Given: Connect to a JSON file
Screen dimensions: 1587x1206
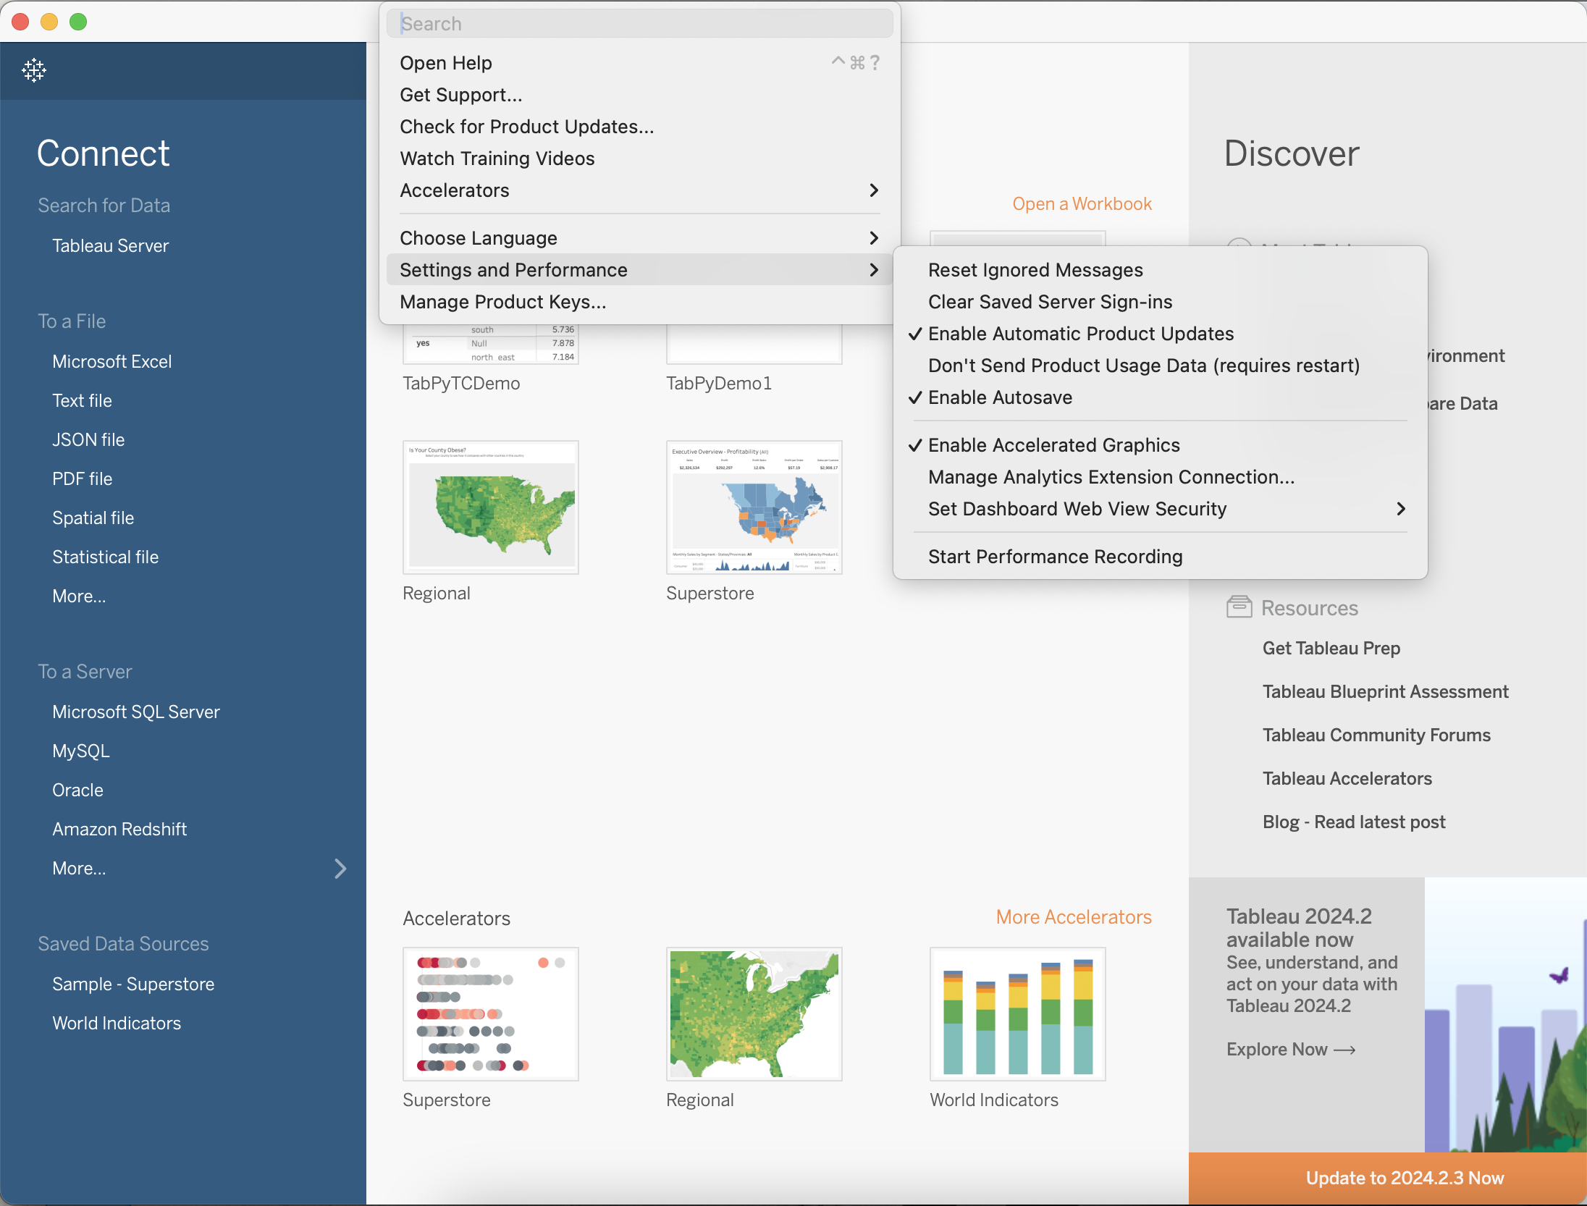Looking at the screenshot, I should tap(88, 440).
